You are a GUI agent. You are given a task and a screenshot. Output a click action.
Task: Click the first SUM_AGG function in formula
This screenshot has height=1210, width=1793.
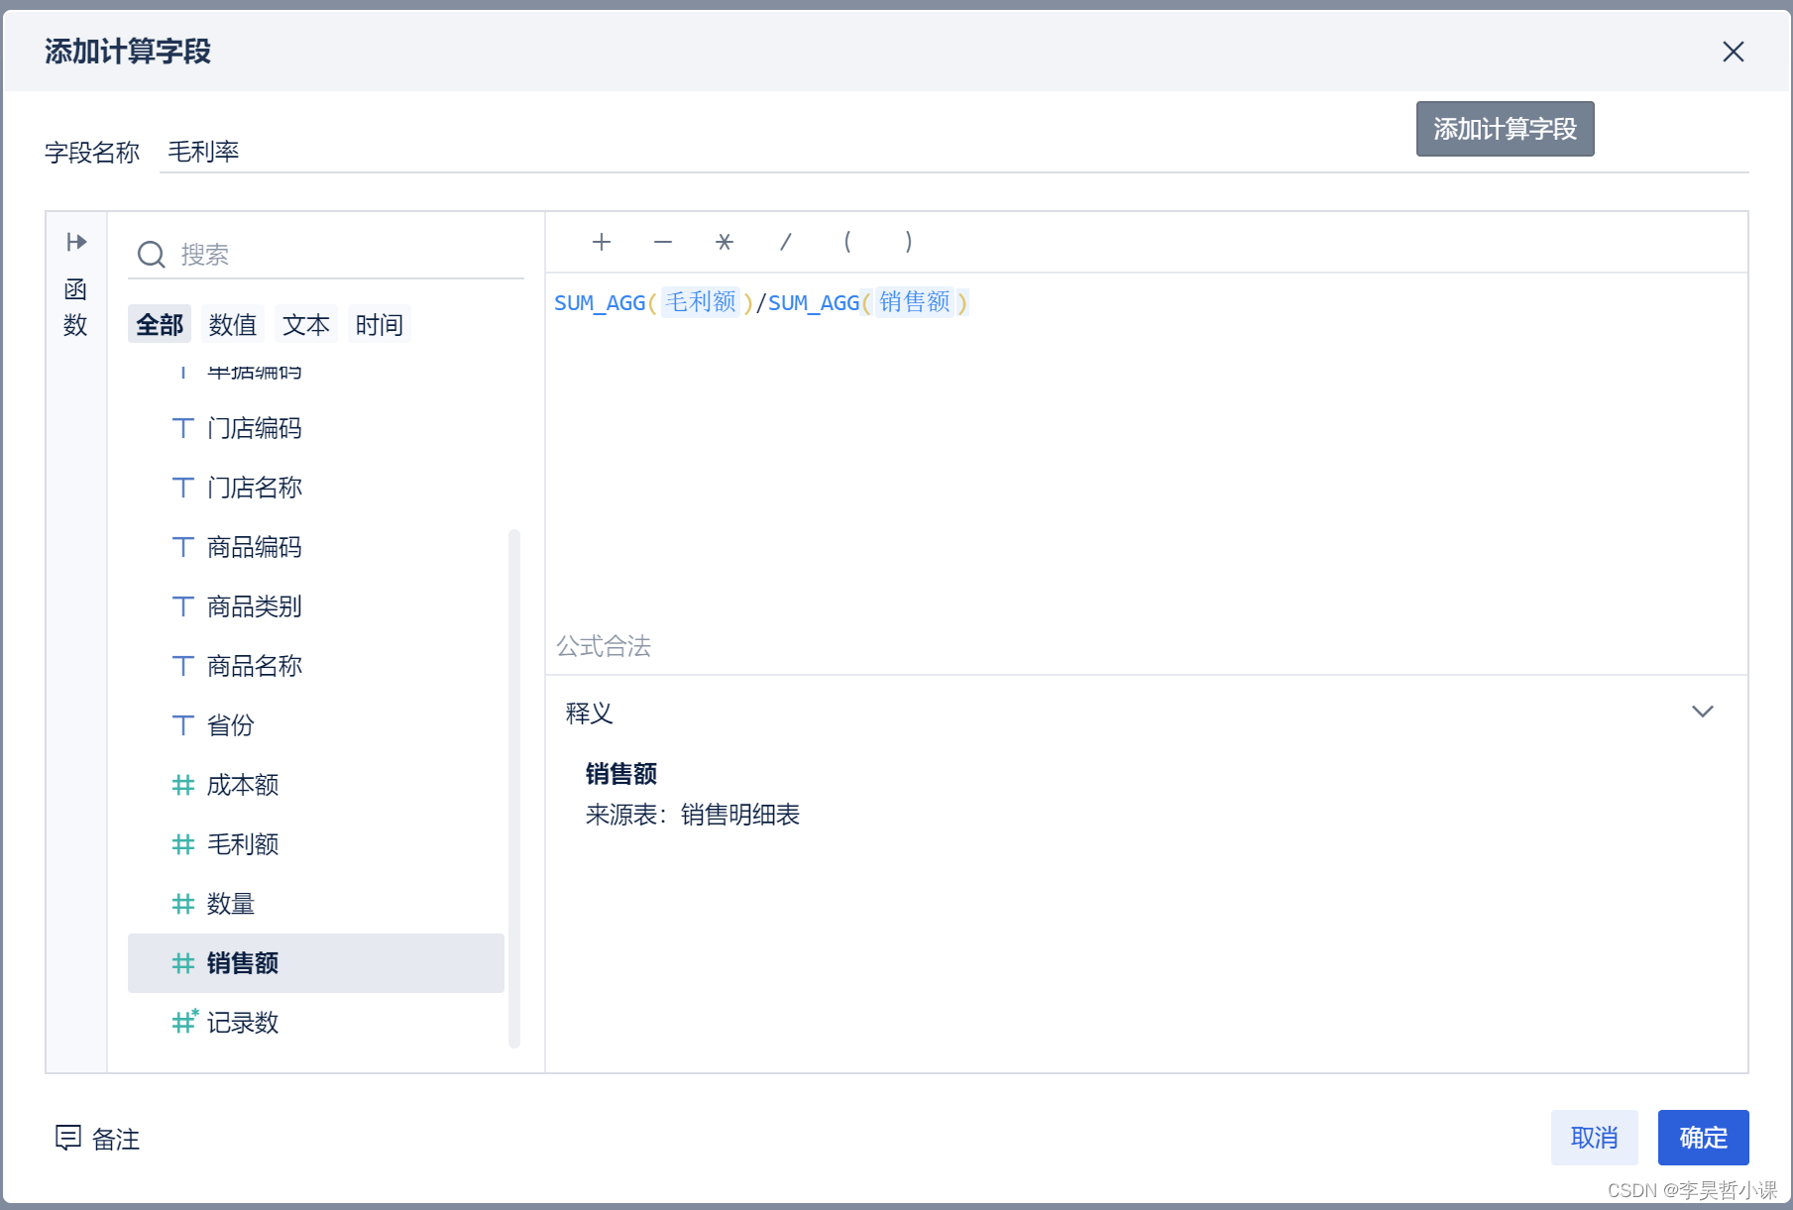tap(600, 302)
